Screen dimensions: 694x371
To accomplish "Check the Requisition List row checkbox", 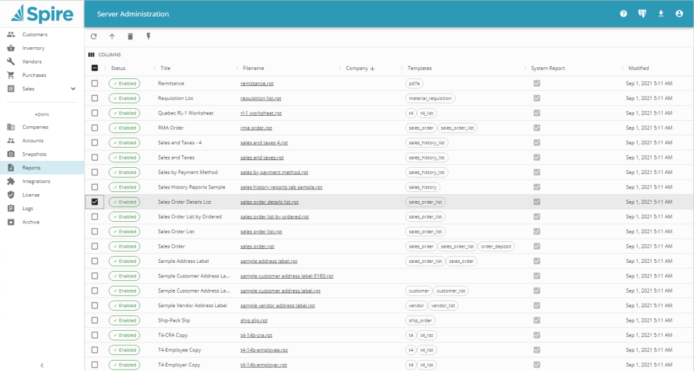I will click(94, 98).
